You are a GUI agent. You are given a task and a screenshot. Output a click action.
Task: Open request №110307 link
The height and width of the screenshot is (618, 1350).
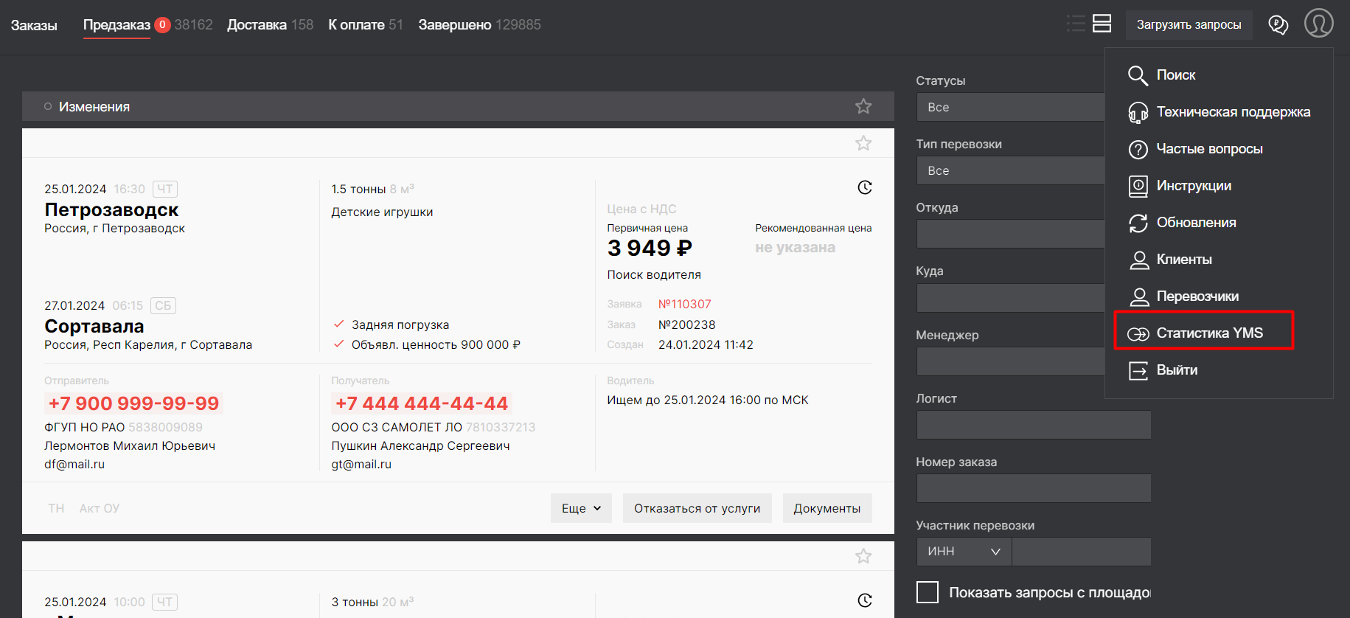pyautogui.click(x=684, y=304)
